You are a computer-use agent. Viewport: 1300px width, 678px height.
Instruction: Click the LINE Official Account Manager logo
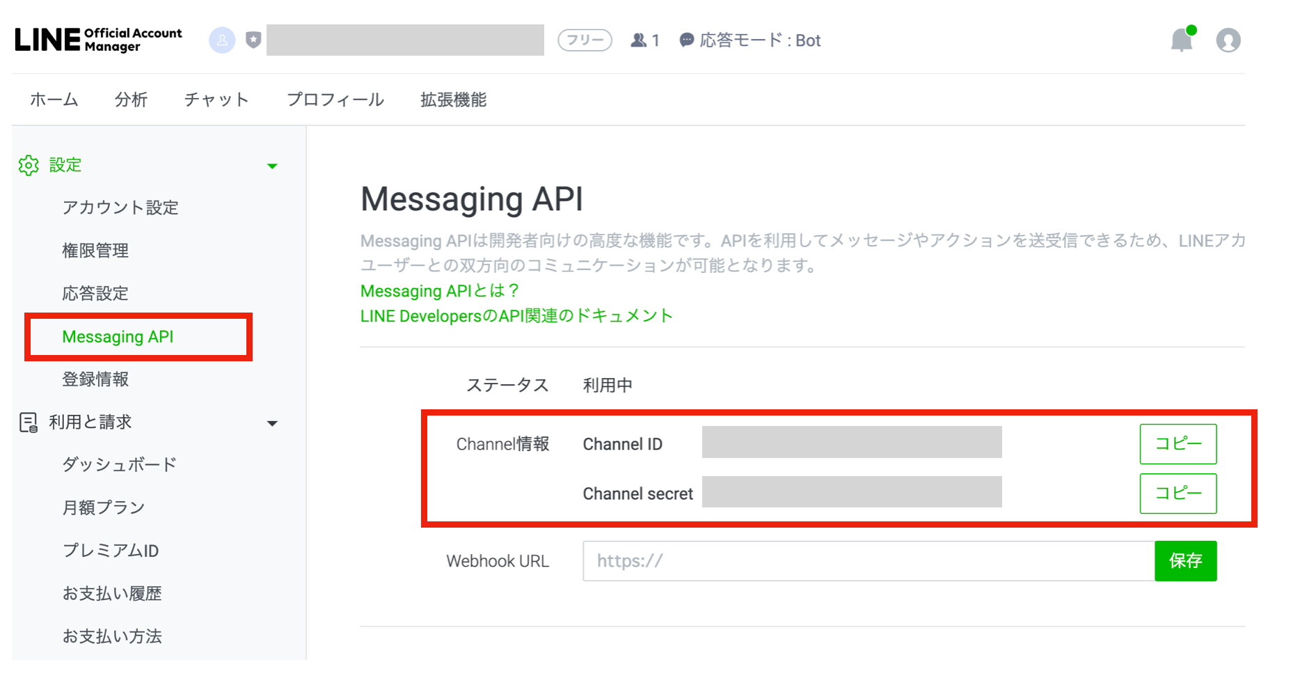[98, 40]
